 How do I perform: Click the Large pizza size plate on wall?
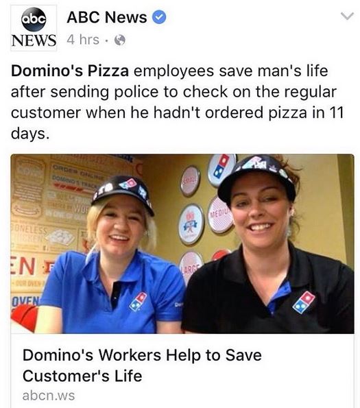(x=191, y=265)
